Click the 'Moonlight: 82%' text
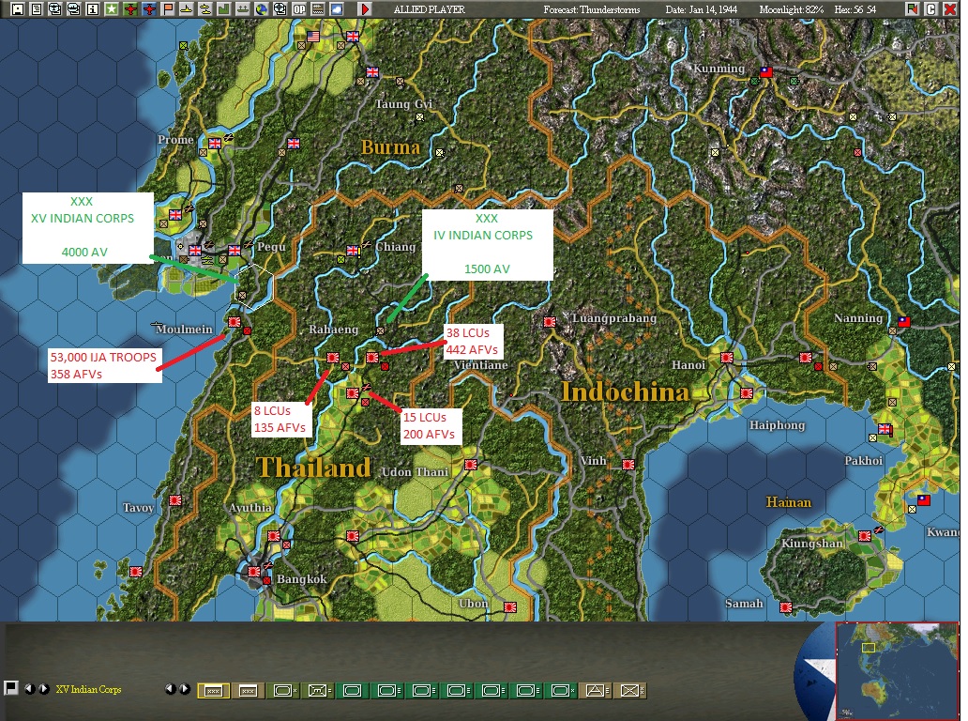Image resolution: width=968 pixels, height=721 pixels. pyautogui.click(x=792, y=9)
